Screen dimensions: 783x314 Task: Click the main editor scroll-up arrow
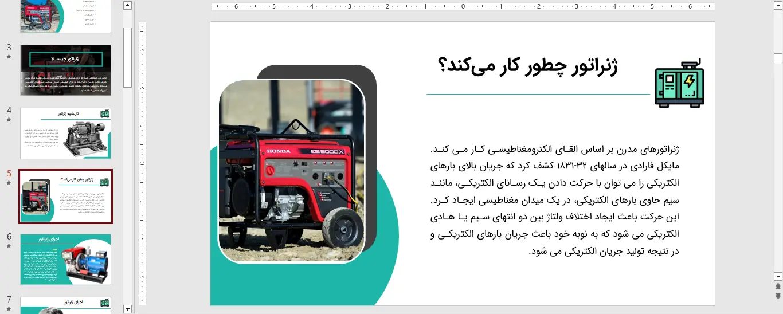point(778,6)
